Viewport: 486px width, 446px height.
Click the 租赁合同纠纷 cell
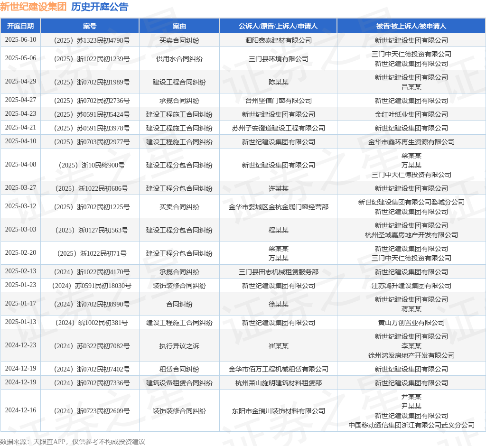[x=179, y=370]
